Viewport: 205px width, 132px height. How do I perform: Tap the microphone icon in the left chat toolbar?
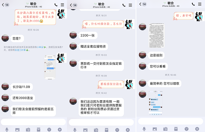tap(7, 130)
